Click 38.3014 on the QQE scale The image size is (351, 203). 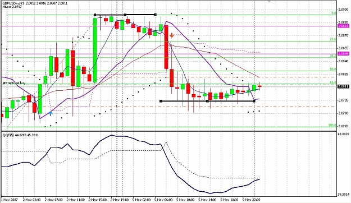[344, 194]
